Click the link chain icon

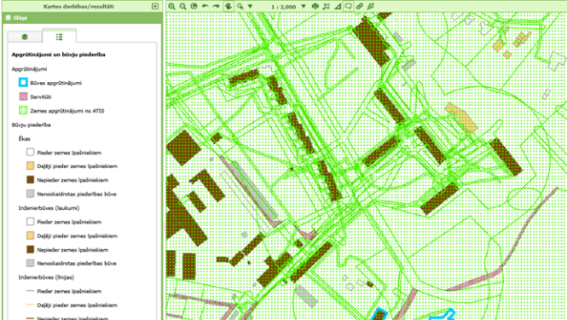[x=360, y=6]
